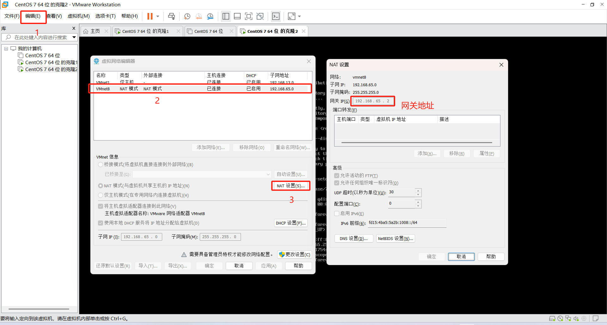Enable the 启用 IPv6 checkbox
The height and width of the screenshot is (325, 607).
337,214
